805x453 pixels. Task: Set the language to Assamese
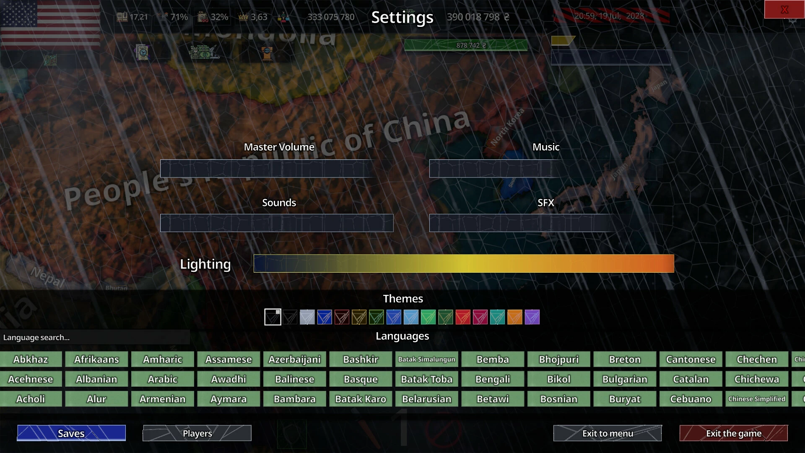(229, 359)
